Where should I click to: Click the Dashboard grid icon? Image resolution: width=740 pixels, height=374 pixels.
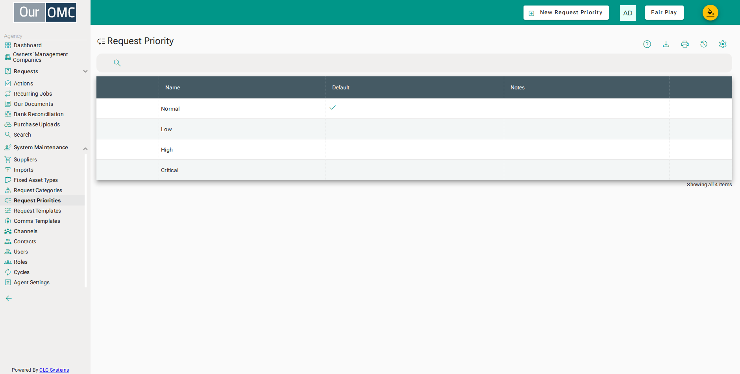pyautogui.click(x=8, y=45)
